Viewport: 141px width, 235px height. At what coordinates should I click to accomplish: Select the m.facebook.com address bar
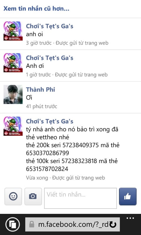coord(73,224)
